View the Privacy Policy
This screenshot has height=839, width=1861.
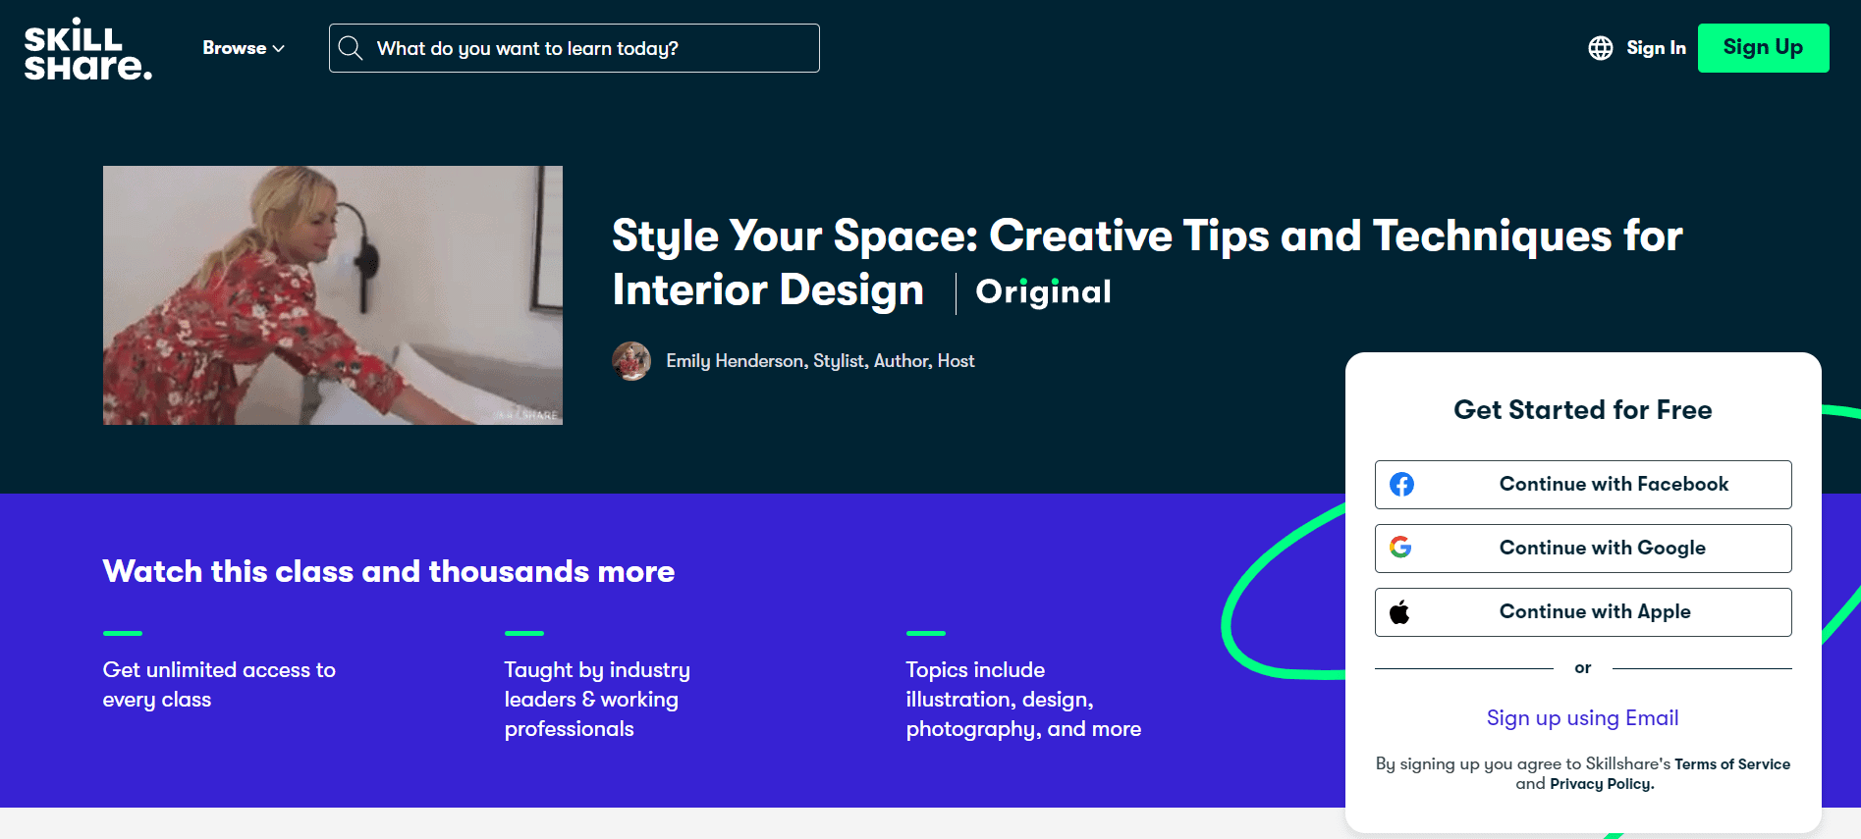point(1600,783)
